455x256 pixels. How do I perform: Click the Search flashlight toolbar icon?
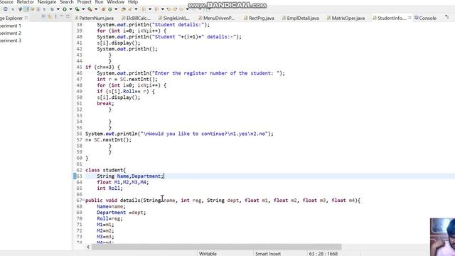pos(129,9)
